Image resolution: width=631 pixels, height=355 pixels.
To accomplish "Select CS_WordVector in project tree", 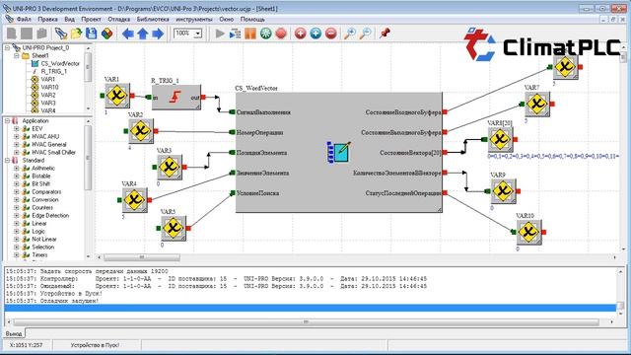I will tap(60, 63).
